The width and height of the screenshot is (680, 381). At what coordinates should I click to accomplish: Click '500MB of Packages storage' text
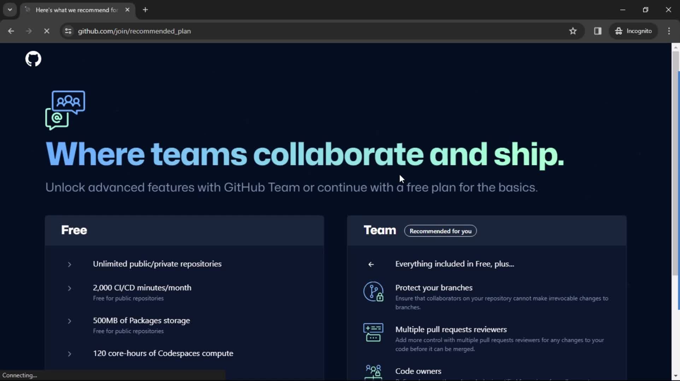click(x=141, y=320)
